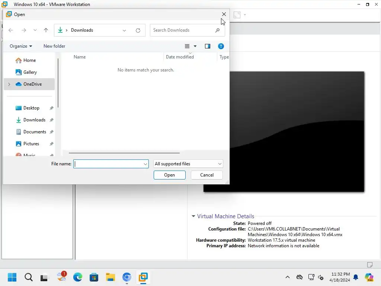Click the muted volume tray icon
This screenshot has width=381, height=286.
coord(321,277)
